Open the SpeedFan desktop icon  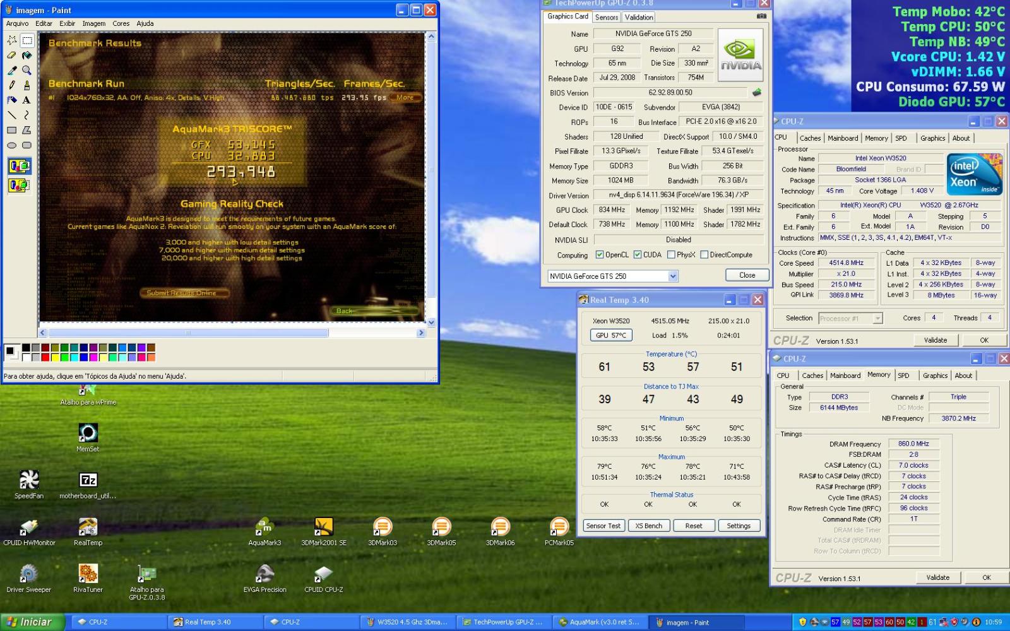29,485
